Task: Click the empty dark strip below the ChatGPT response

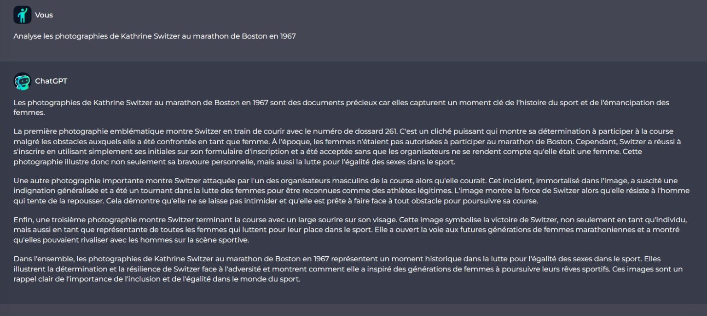Action: (353, 310)
